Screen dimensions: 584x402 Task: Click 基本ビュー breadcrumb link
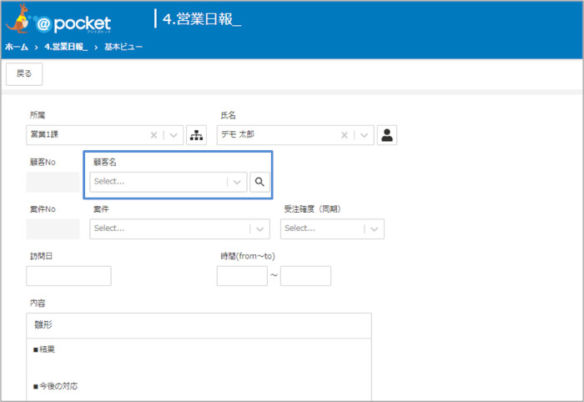tap(123, 47)
